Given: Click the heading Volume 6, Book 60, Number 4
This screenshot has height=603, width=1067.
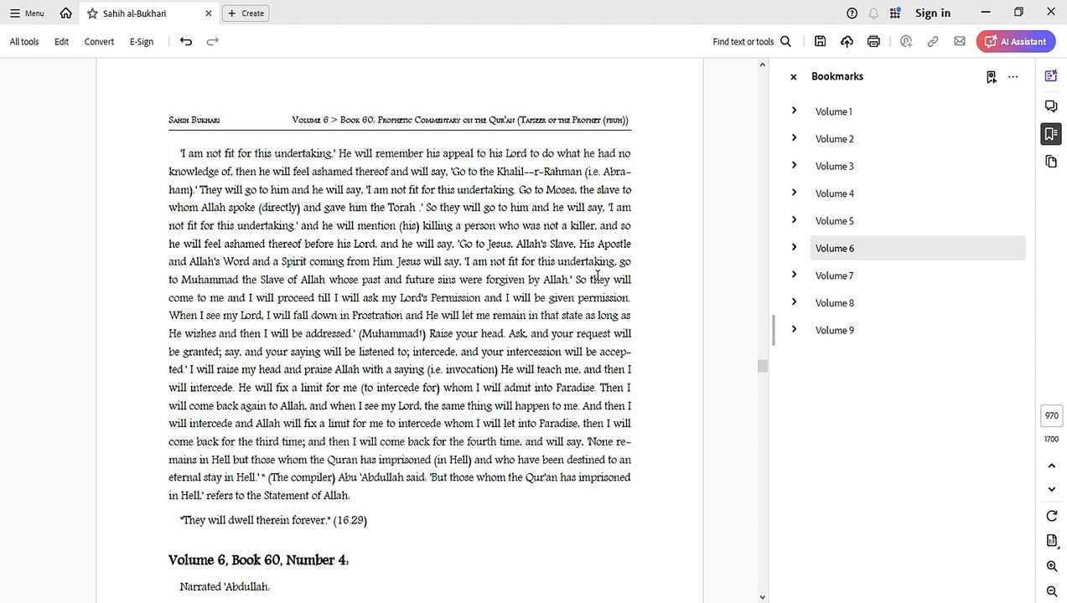Looking at the screenshot, I should pos(258,560).
